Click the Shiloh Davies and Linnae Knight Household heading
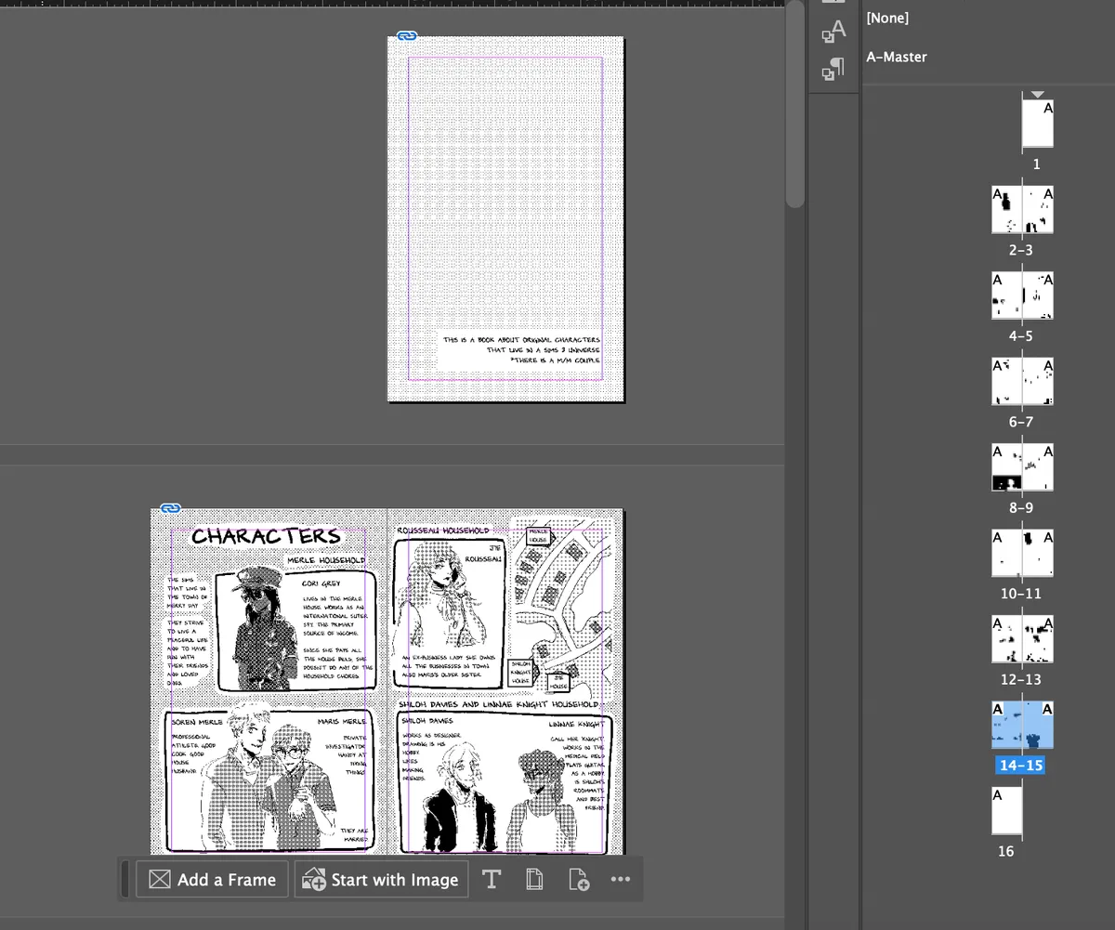Image resolution: width=1115 pixels, height=930 pixels. (499, 703)
